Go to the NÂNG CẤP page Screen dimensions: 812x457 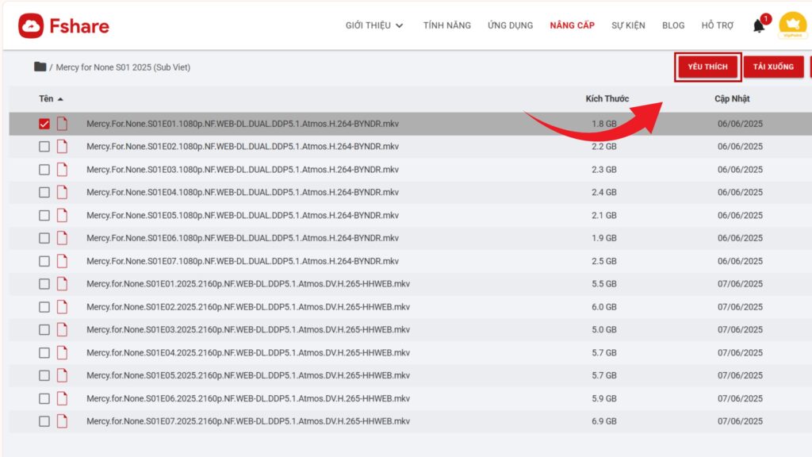(573, 25)
